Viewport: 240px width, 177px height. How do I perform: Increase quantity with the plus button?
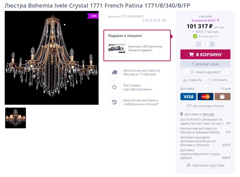point(212,44)
